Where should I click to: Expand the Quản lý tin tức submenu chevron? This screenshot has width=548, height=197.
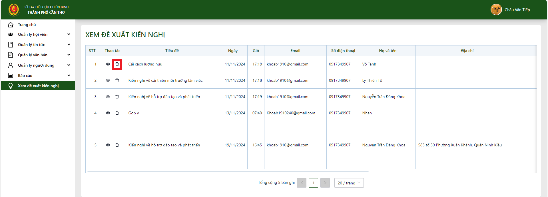pyautogui.click(x=69, y=45)
